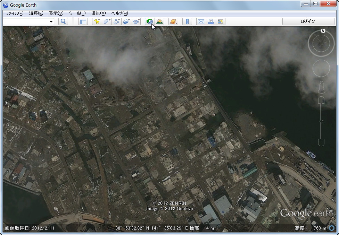339x235 pixels.
Task: Open the 編集(E) menu
Action: (x=36, y=14)
